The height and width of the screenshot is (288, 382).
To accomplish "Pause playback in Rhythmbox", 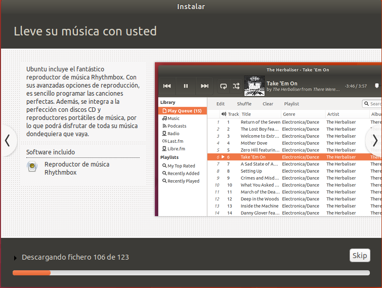I will click(186, 86).
